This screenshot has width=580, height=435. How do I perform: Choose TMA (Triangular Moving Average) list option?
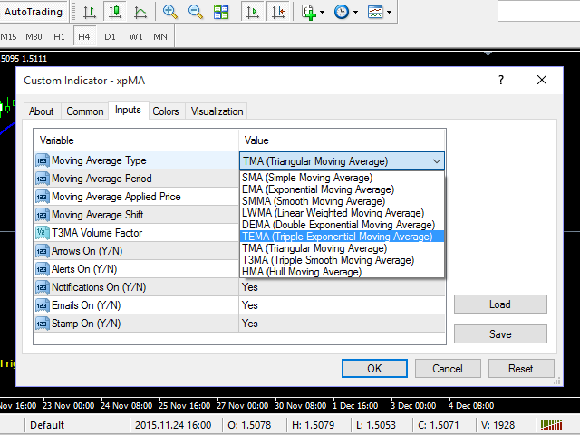click(343, 248)
